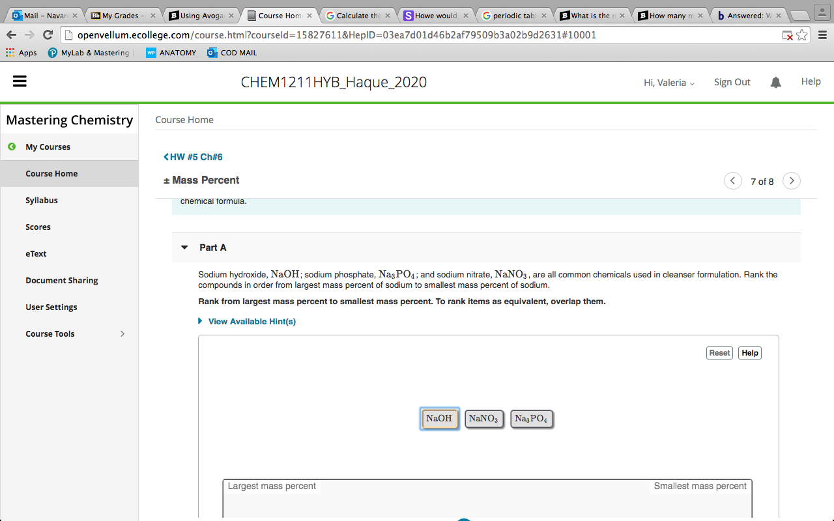
Task: Collapse the Part A section
Action: tap(184, 247)
